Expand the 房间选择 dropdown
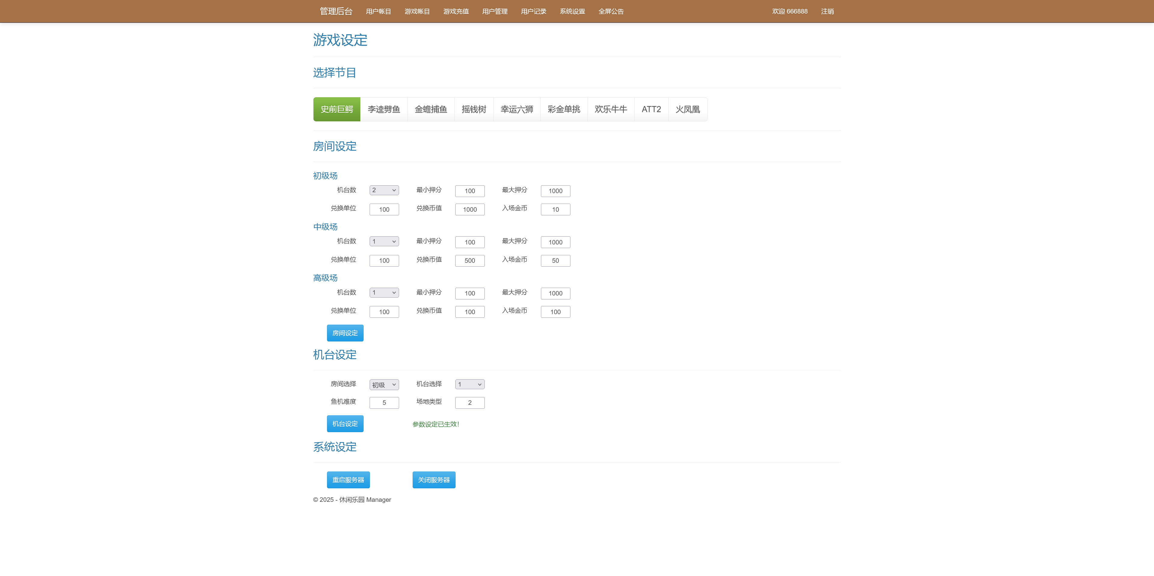 click(383, 384)
